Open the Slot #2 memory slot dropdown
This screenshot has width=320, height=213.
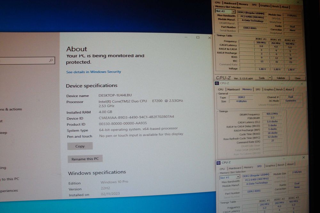coord(233,11)
